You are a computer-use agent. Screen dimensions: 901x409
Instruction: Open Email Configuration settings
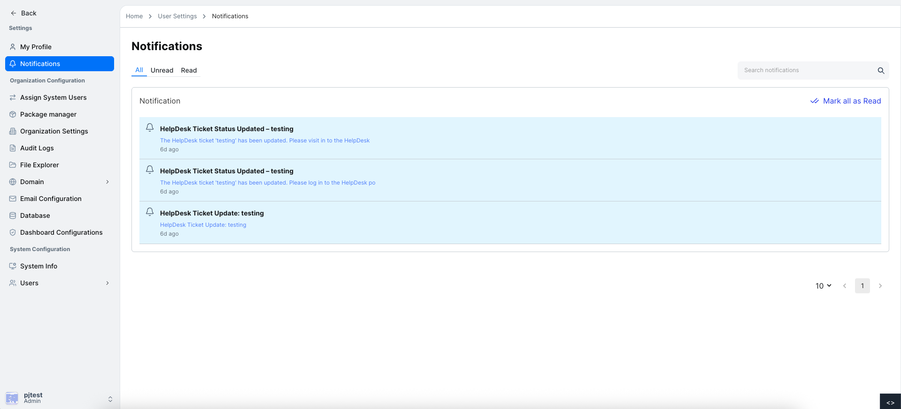click(51, 199)
